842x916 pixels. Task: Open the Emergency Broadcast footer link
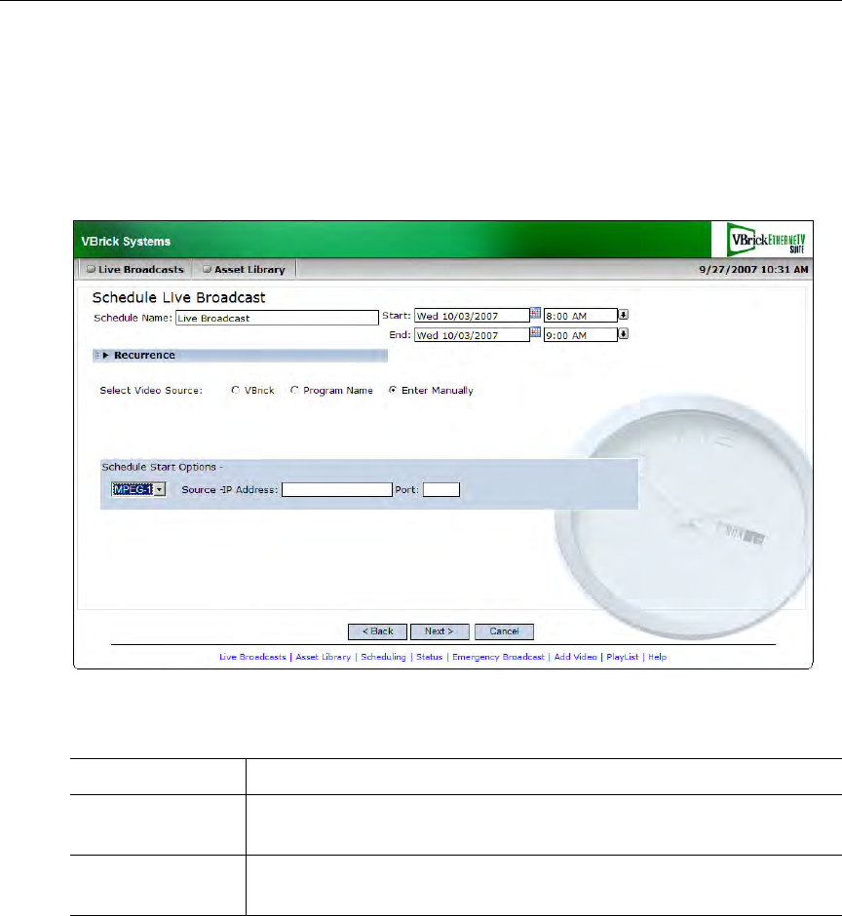tap(498, 657)
